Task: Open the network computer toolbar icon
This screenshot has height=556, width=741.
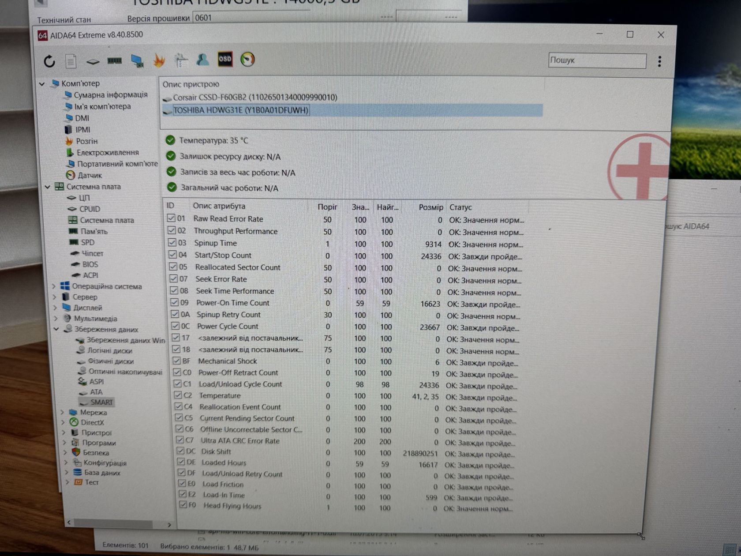Action: [137, 61]
